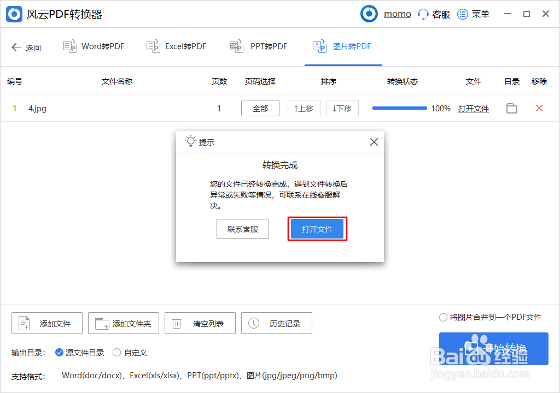Screen dimensions: 560x393
Task: Open output folder icon for 4.jpg
Action: (x=511, y=108)
